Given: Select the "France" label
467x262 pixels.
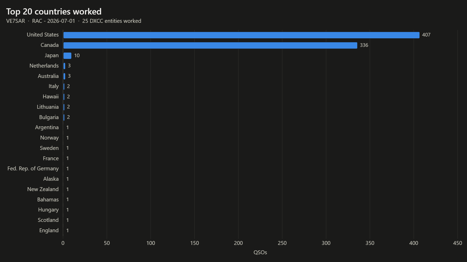Looking at the screenshot, I should tap(51, 158).
